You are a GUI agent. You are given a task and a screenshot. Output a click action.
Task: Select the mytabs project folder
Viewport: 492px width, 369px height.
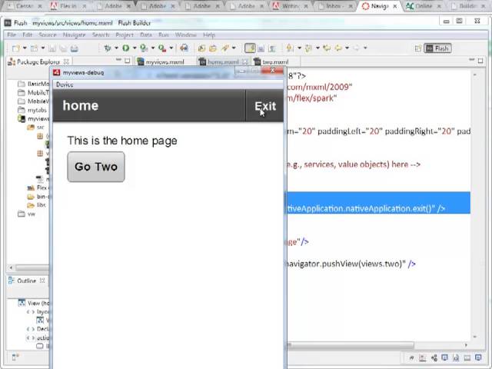click(37, 110)
